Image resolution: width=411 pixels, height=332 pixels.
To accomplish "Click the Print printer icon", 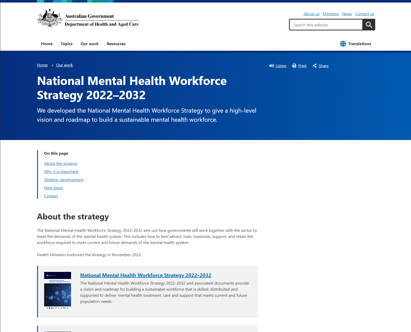I will click(x=294, y=66).
